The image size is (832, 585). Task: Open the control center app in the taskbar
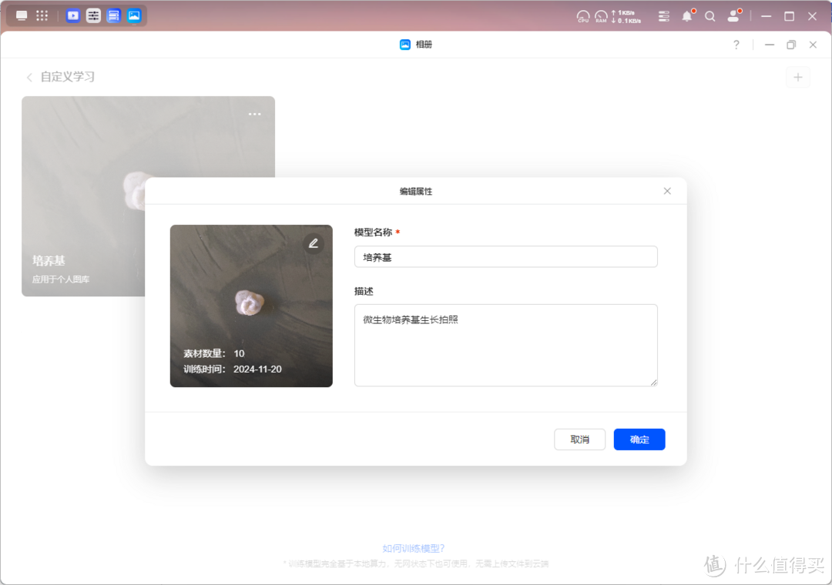(93, 15)
